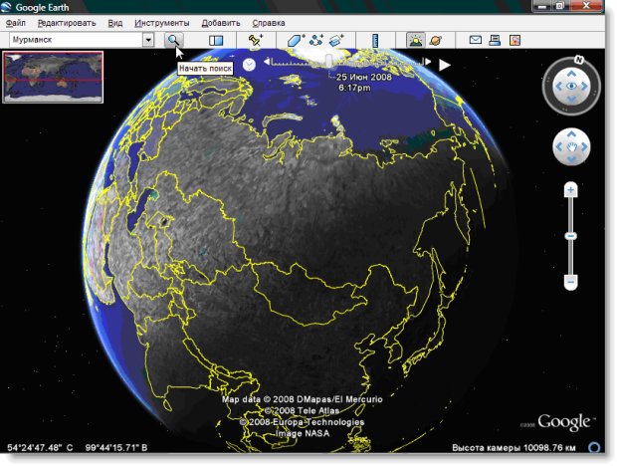Step time slider backward arrow
The image size is (617, 466).
click(x=267, y=62)
